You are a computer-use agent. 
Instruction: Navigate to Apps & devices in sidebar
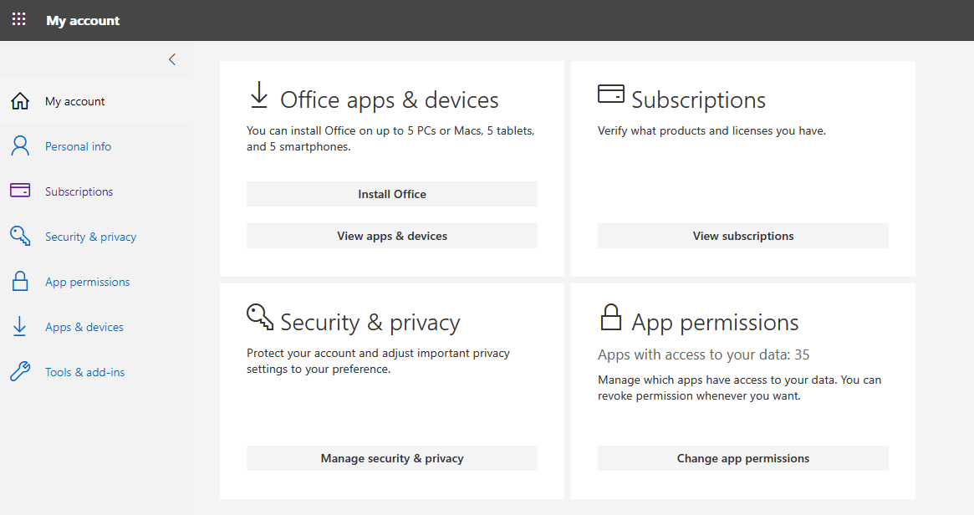point(84,327)
